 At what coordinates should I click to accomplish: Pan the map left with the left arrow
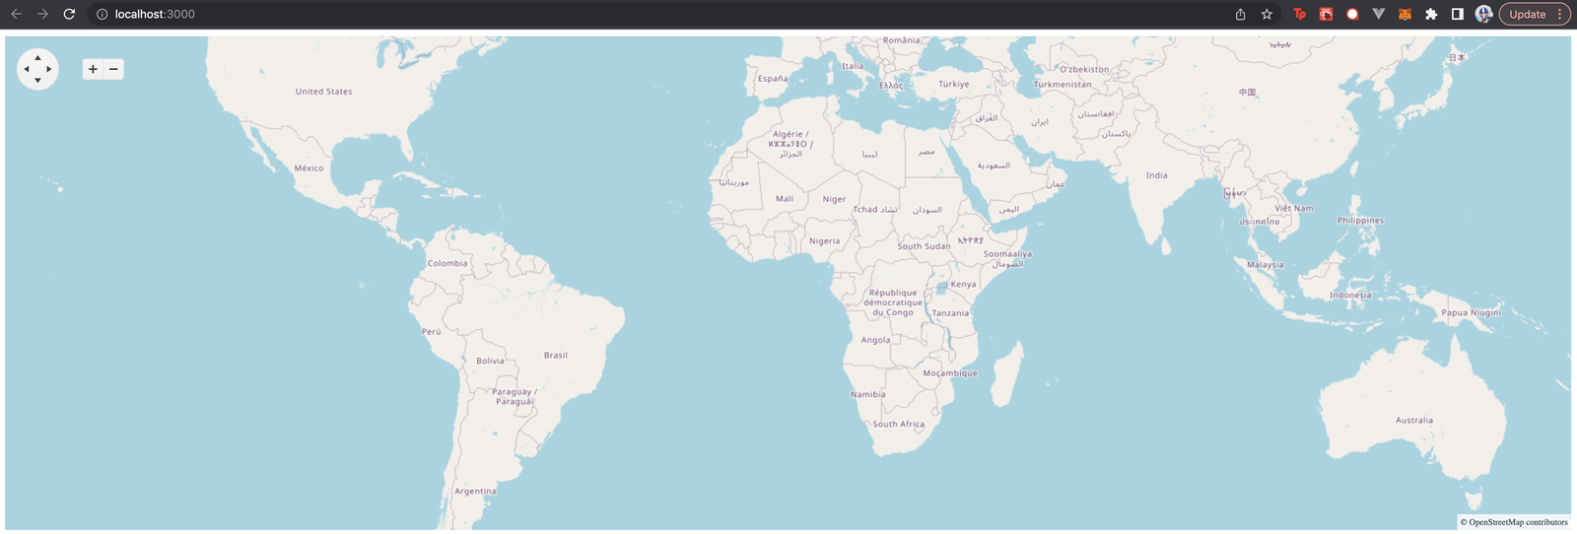tap(27, 69)
